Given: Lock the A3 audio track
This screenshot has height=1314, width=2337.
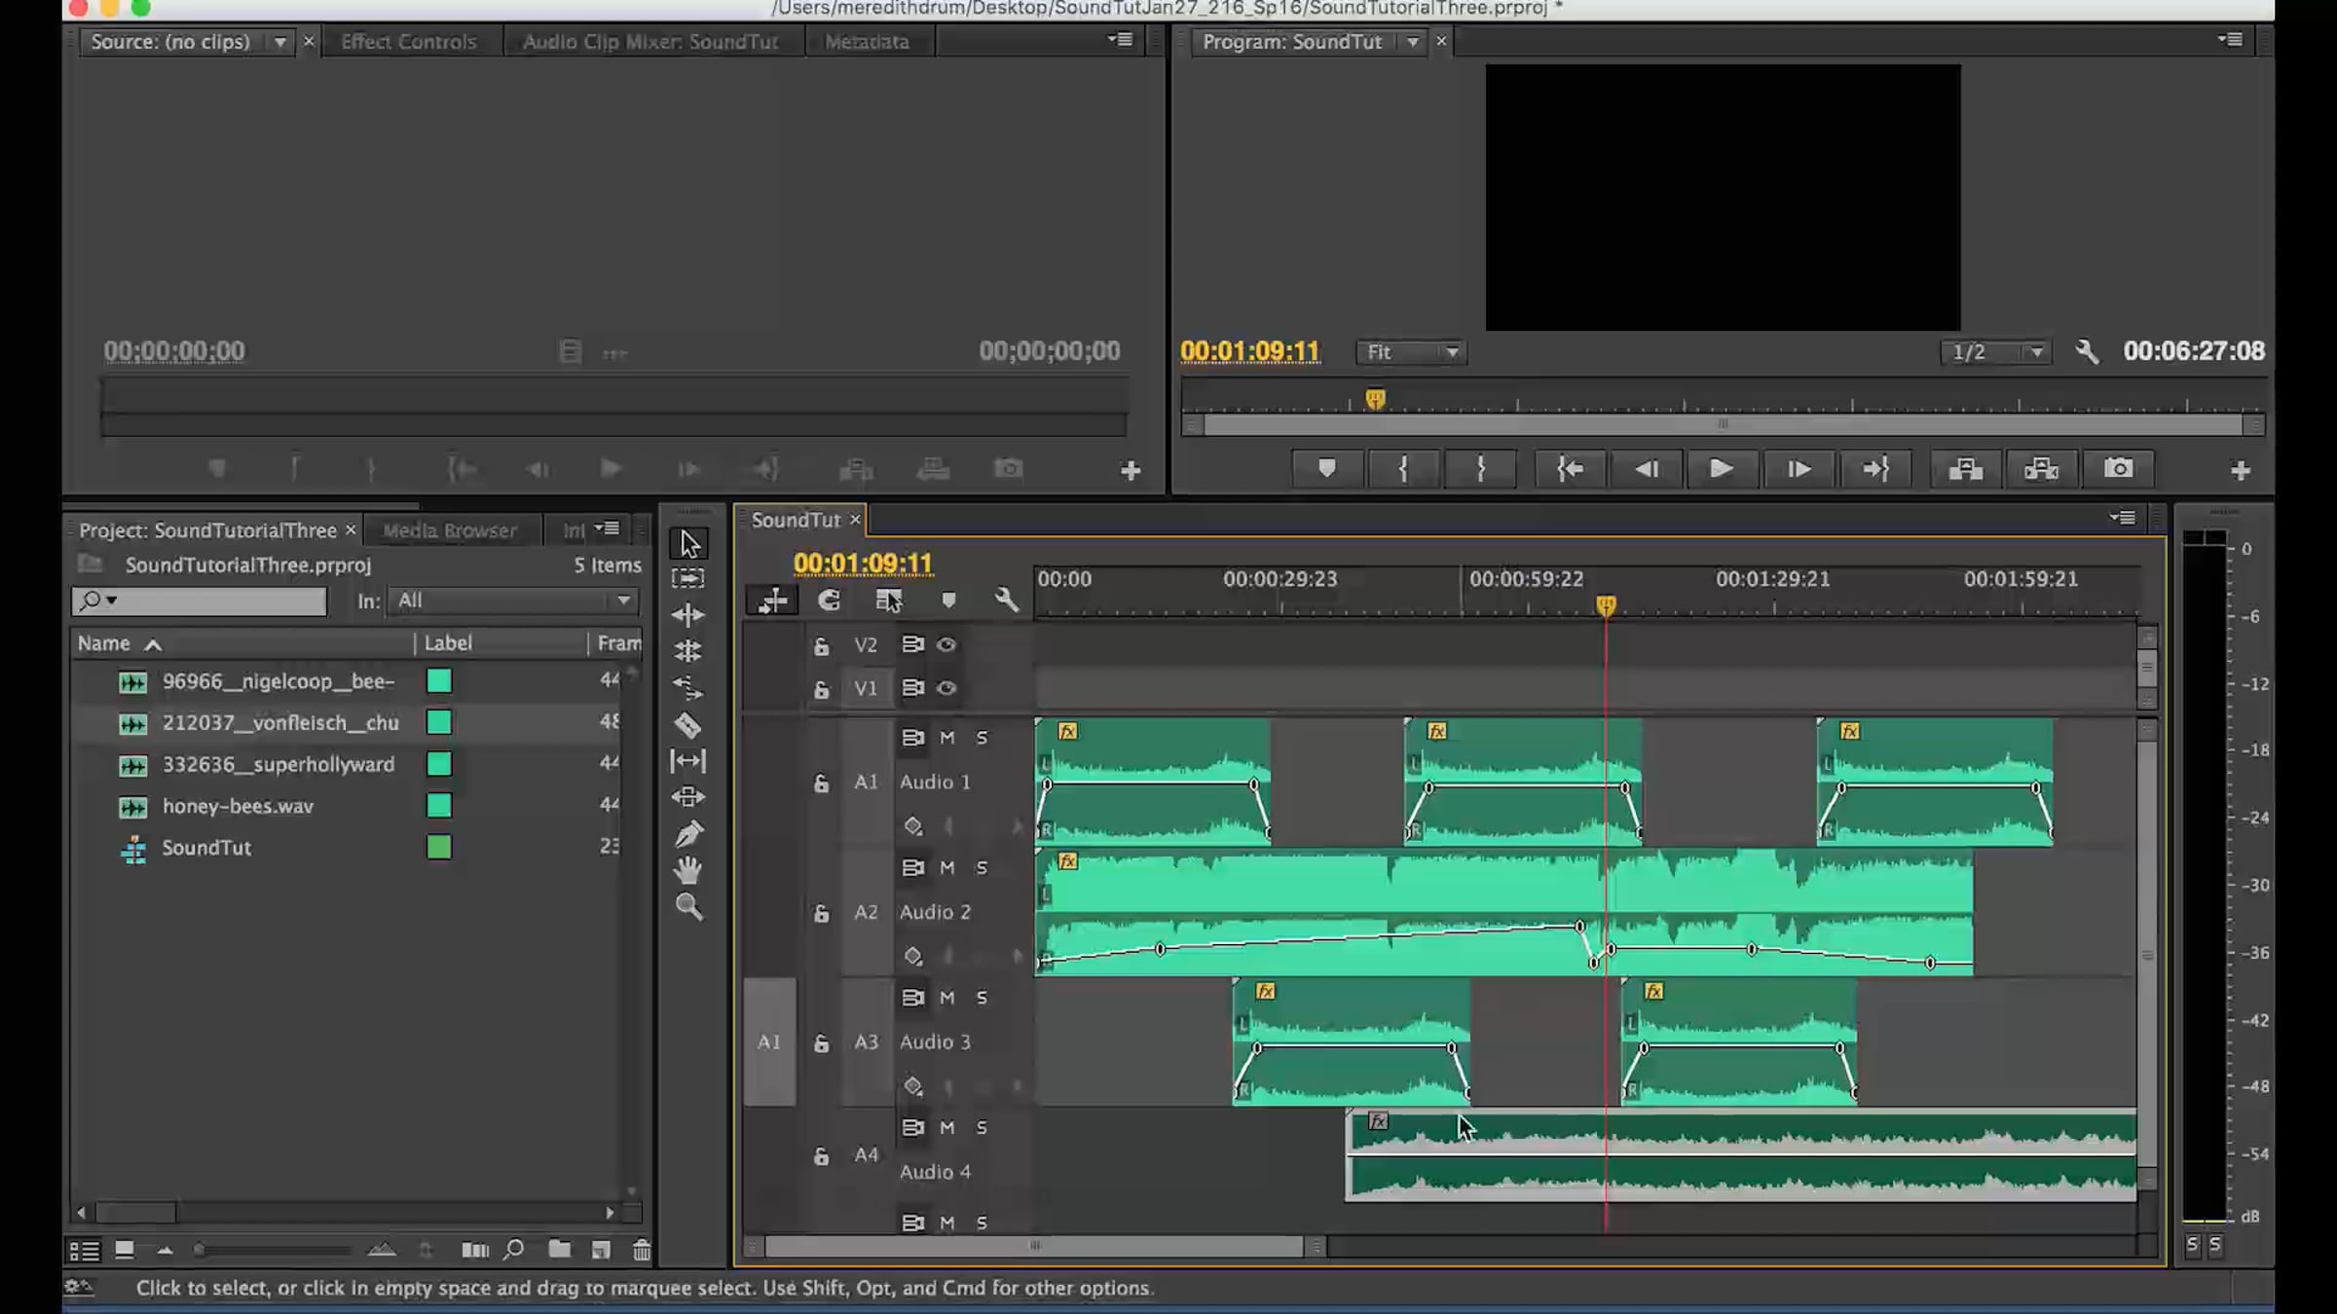Looking at the screenshot, I should point(821,1043).
